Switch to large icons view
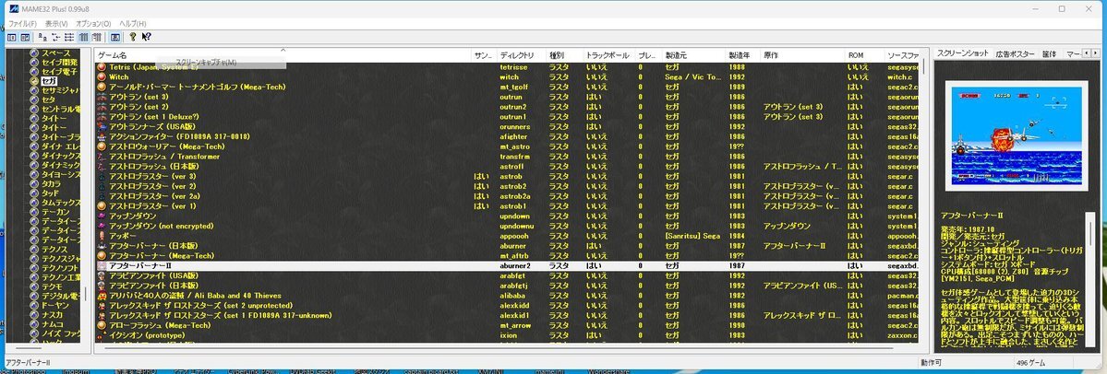This screenshot has width=1107, height=374. click(x=42, y=37)
